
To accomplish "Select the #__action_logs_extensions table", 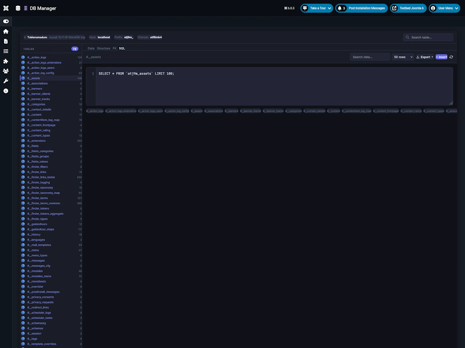I will coord(51,63).
